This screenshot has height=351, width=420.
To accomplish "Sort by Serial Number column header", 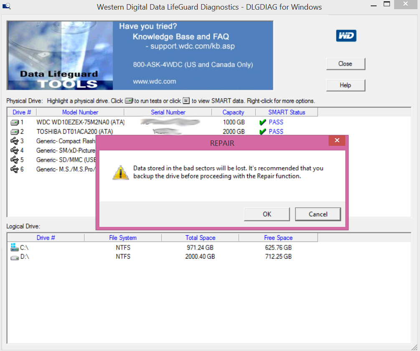I will (x=168, y=112).
